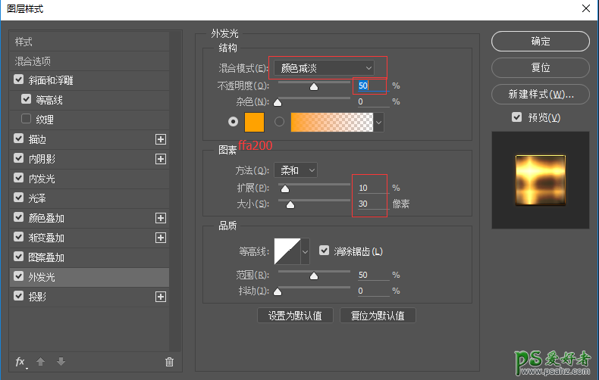The height and width of the screenshot is (380, 599).
Task: Open the orange glow color swatch
Action: 255,121
